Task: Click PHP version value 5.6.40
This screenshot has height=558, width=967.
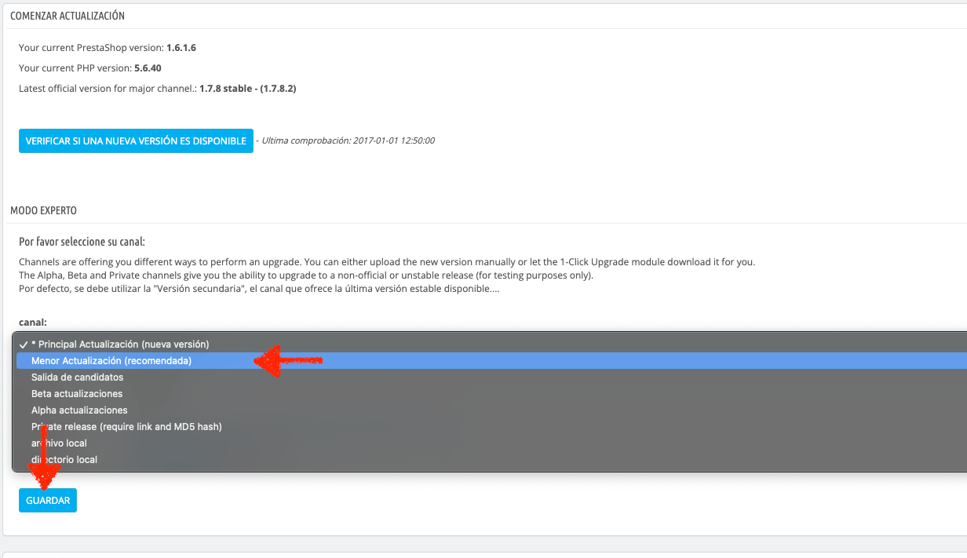Action: tap(148, 68)
